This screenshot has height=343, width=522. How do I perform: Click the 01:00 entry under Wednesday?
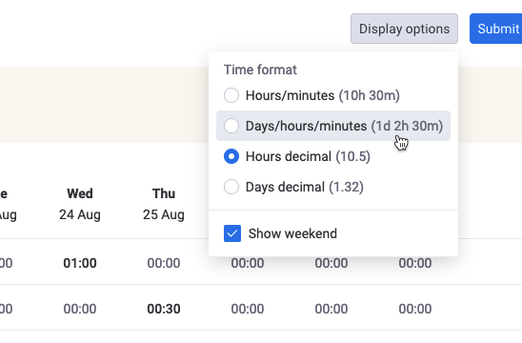tap(80, 263)
